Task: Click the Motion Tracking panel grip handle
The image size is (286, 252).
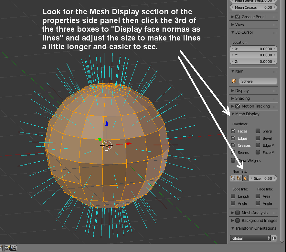Action: (274, 107)
